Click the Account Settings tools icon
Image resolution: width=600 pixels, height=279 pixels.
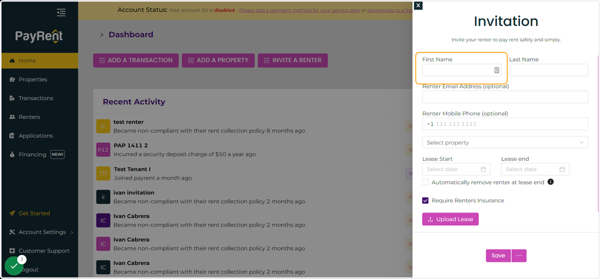(12, 232)
